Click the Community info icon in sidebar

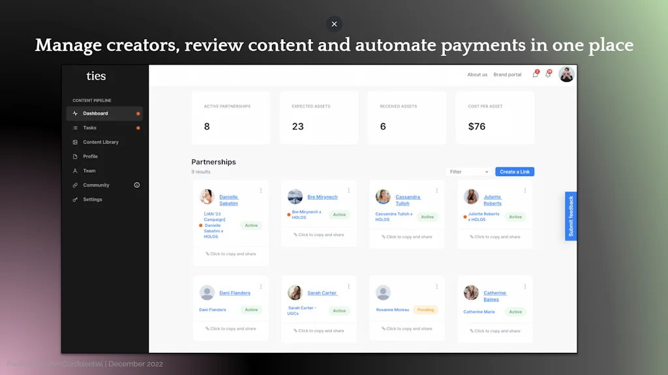(x=137, y=185)
